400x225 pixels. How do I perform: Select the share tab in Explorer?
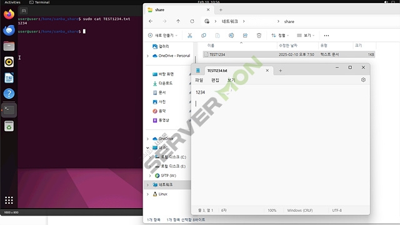click(x=179, y=10)
